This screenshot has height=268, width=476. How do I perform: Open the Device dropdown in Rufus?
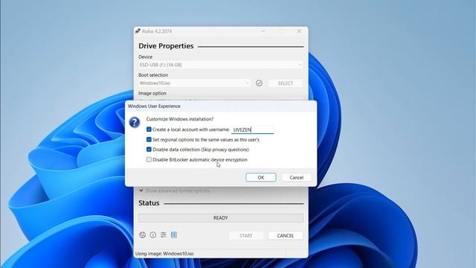coord(221,65)
